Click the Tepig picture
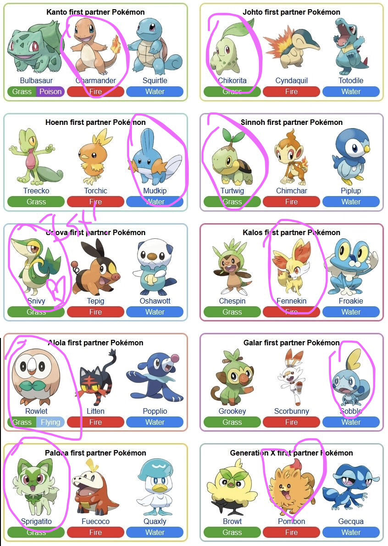388x546 pixels. tap(95, 267)
